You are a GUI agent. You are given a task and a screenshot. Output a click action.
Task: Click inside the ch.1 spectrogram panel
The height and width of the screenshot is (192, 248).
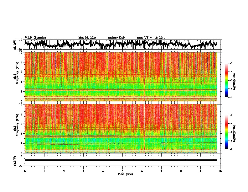pyautogui.click(x=121, y=77)
